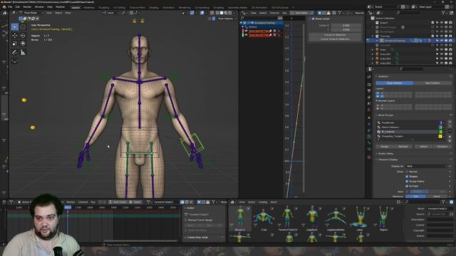The width and height of the screenshot is (456, 256).
Task: Click the current frame marker in timeline
Action: 68,208
